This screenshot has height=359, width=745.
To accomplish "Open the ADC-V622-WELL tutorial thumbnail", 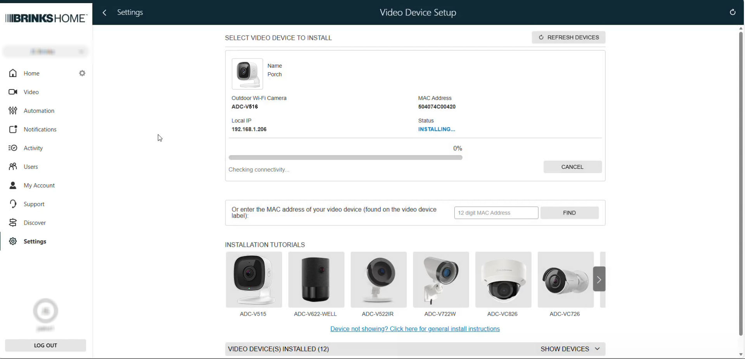I will pos(316,280).
